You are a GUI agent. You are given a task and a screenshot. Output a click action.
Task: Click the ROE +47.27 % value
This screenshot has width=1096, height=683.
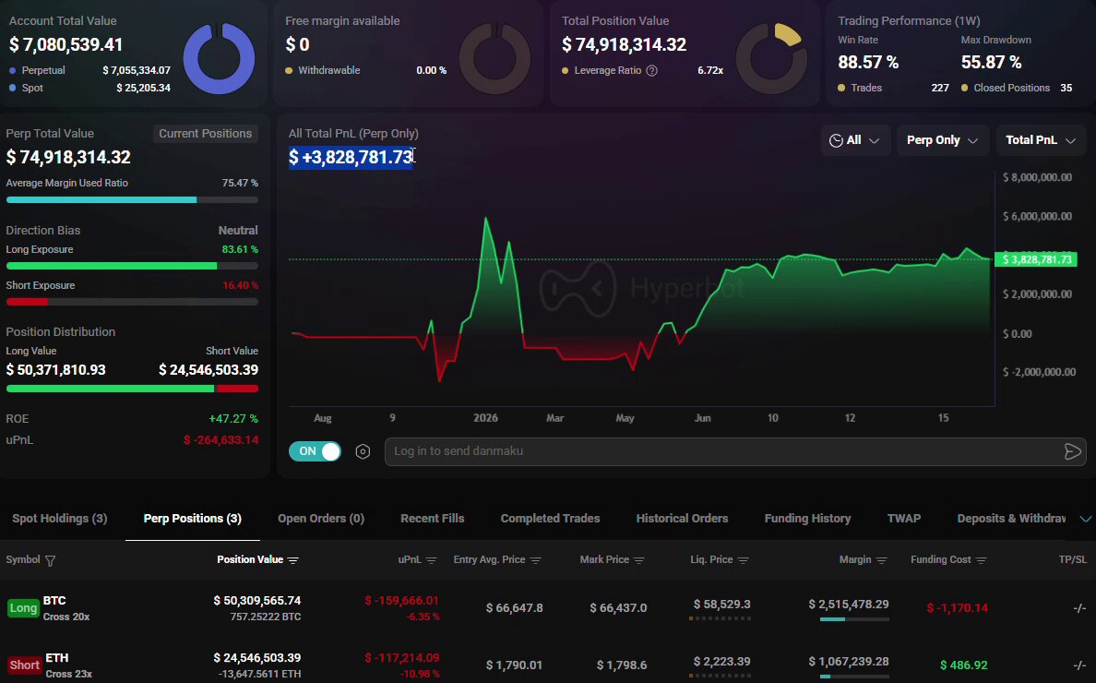[233, 419]
